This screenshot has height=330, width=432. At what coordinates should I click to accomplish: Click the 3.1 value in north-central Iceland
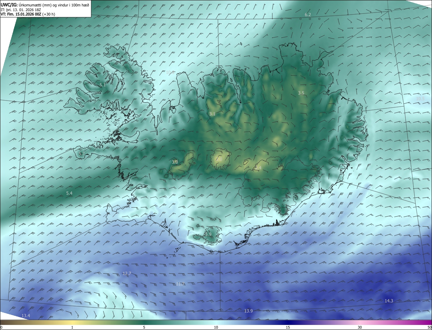(x=212, y=114)
